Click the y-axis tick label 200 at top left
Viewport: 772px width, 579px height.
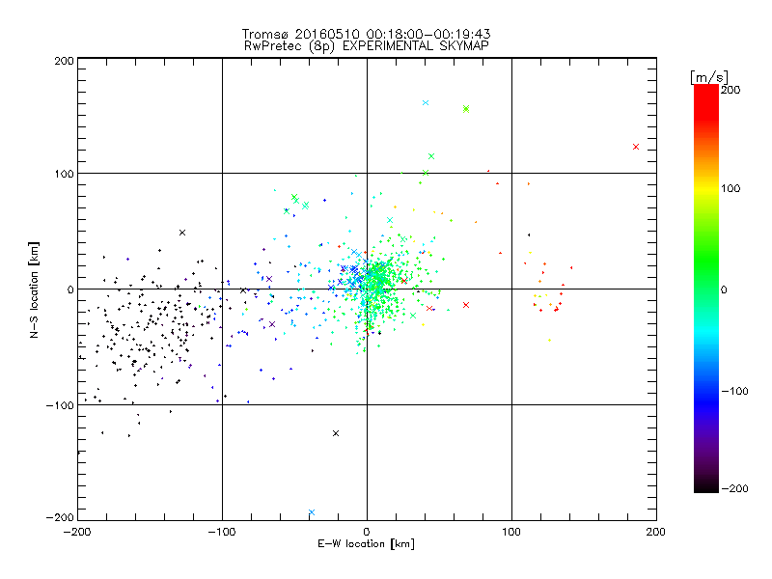click(x=65, y=61)
